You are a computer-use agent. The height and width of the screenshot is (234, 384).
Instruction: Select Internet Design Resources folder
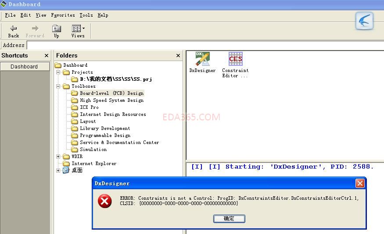pos(113,114)
